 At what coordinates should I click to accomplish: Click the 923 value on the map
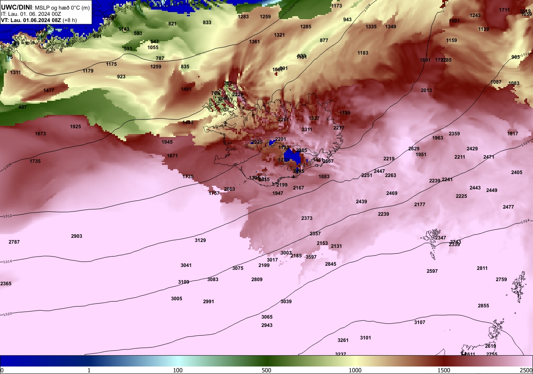[121, 77]
